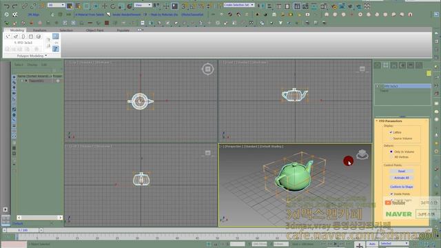Open the Select menu in Scene Explorer

point(19,65)
